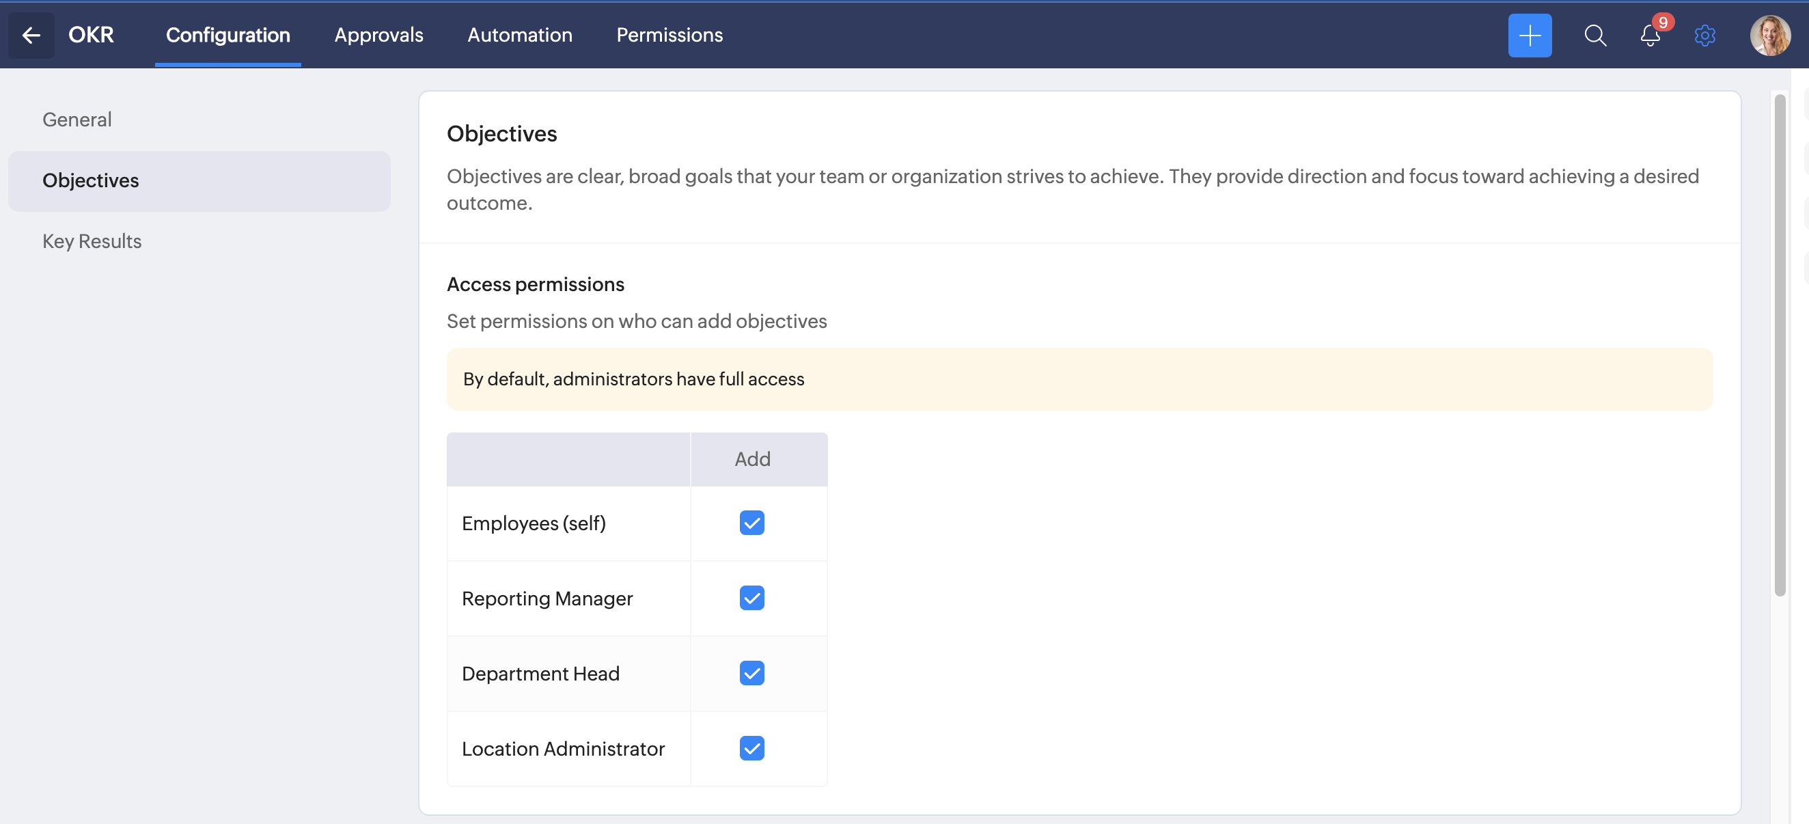Switch to the Automation tab
Image resolution: width=1809 pixels, height=824 pixels.
click(x=520, y=35)
